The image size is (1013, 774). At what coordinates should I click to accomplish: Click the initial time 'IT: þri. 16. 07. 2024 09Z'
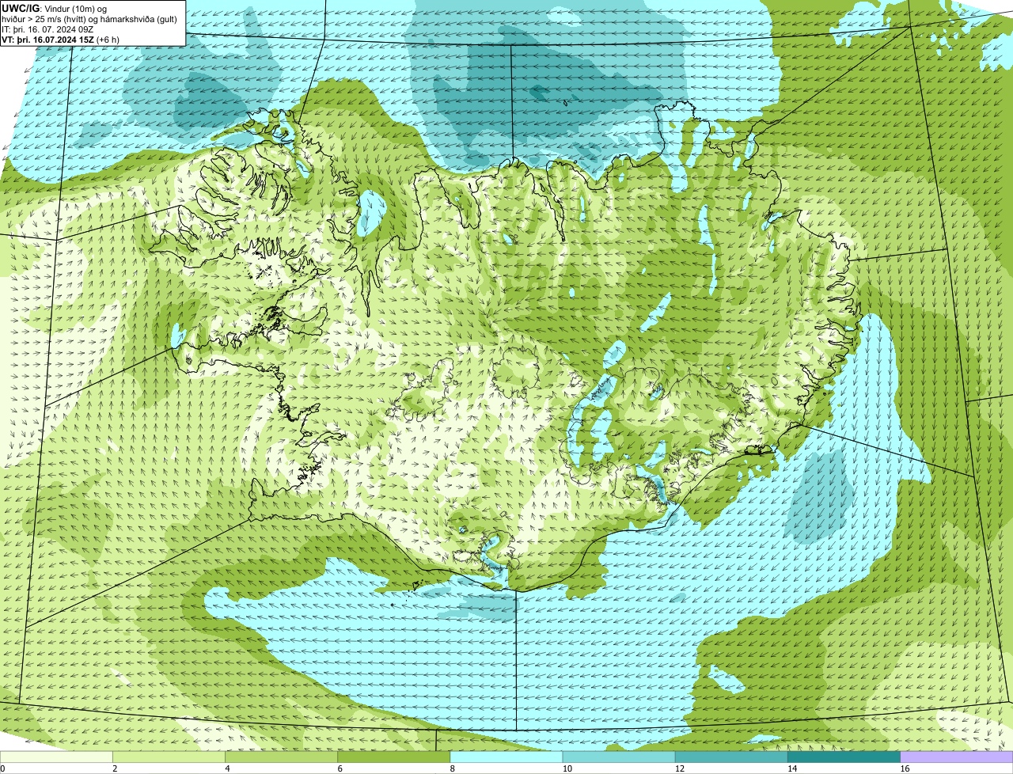click(48, 29)
